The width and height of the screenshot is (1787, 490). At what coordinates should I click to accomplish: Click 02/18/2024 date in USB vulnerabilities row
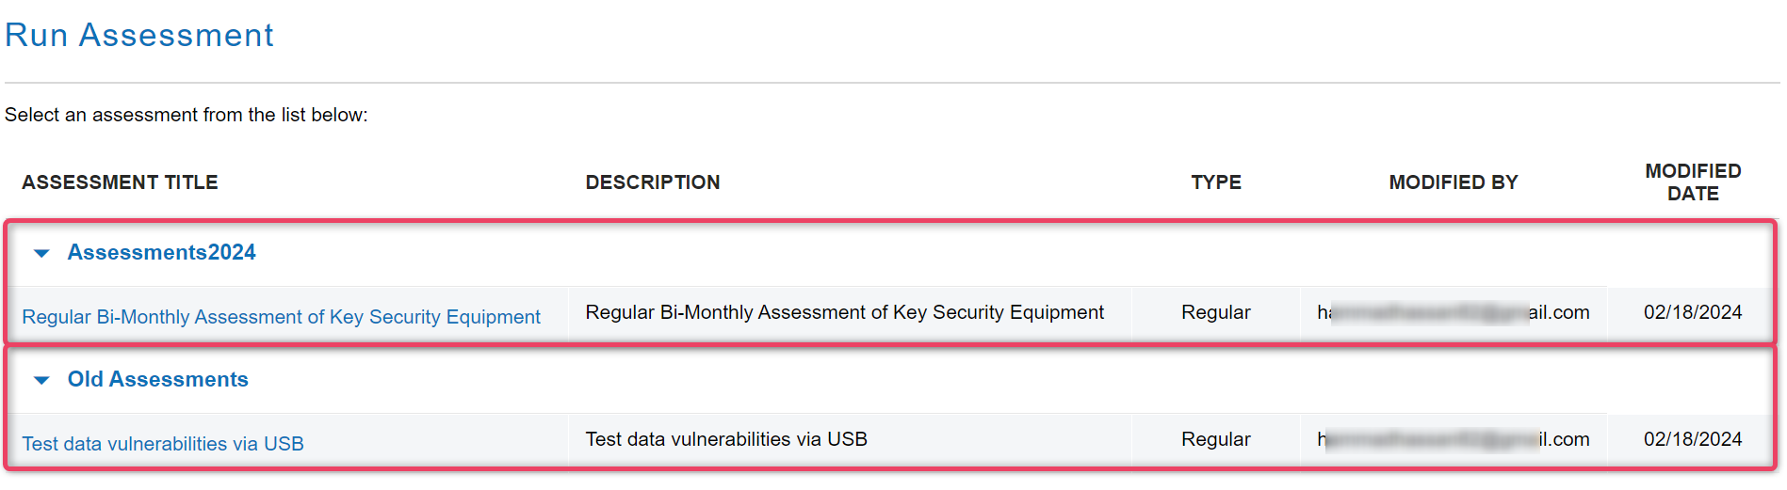click(x=1693, y=439)
